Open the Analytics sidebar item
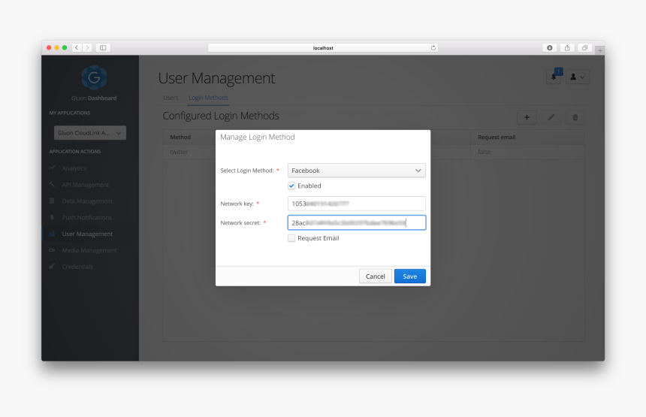The image size is (646, 417). click(74, 168)
